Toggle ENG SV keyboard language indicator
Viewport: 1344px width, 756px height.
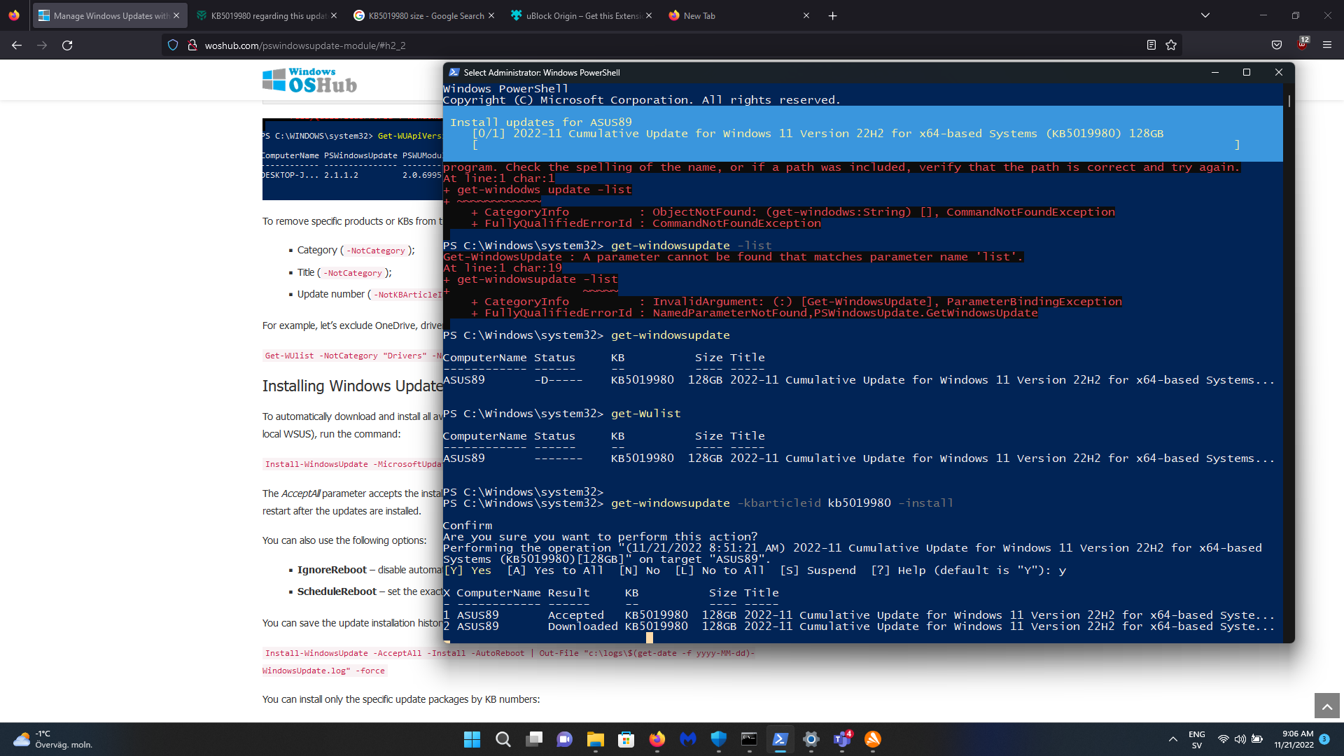[x=1196, y=739]
